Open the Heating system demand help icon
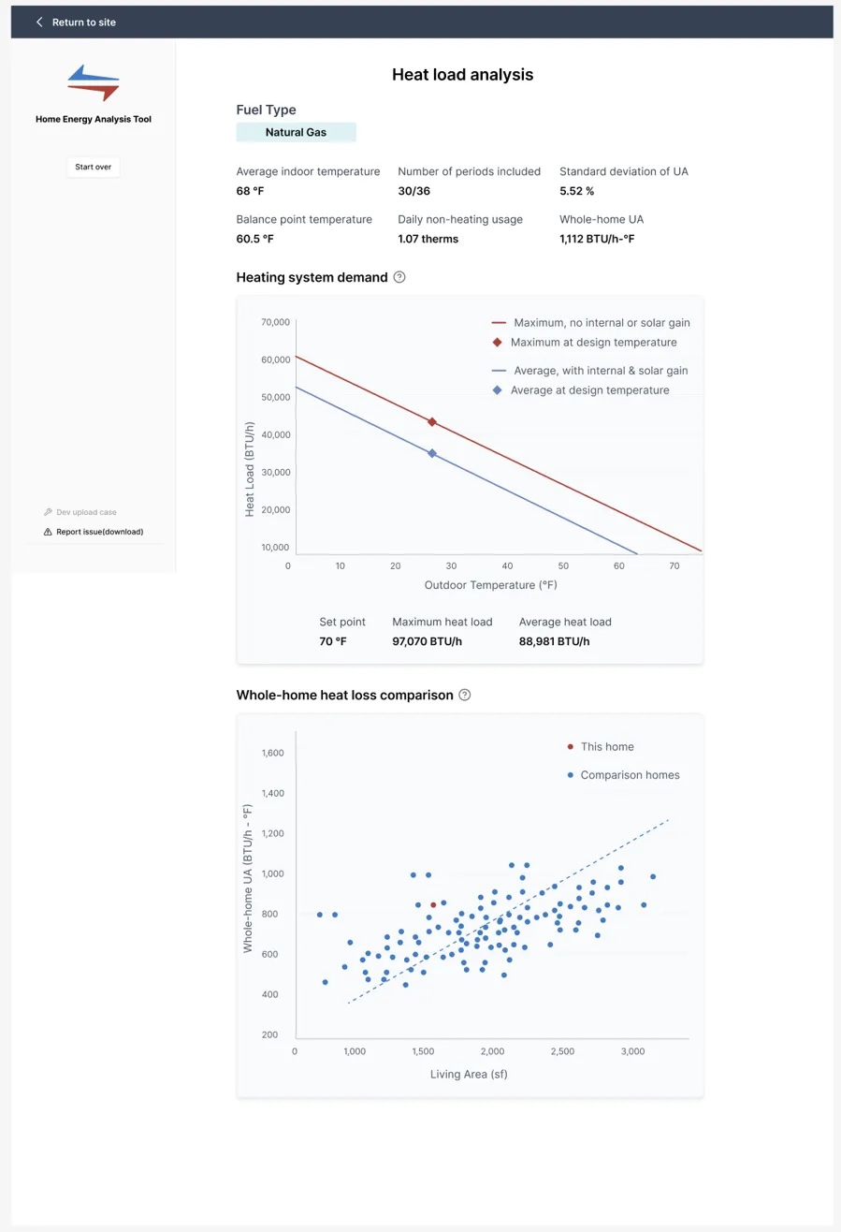841x1232 pixels. pos(399,277)
